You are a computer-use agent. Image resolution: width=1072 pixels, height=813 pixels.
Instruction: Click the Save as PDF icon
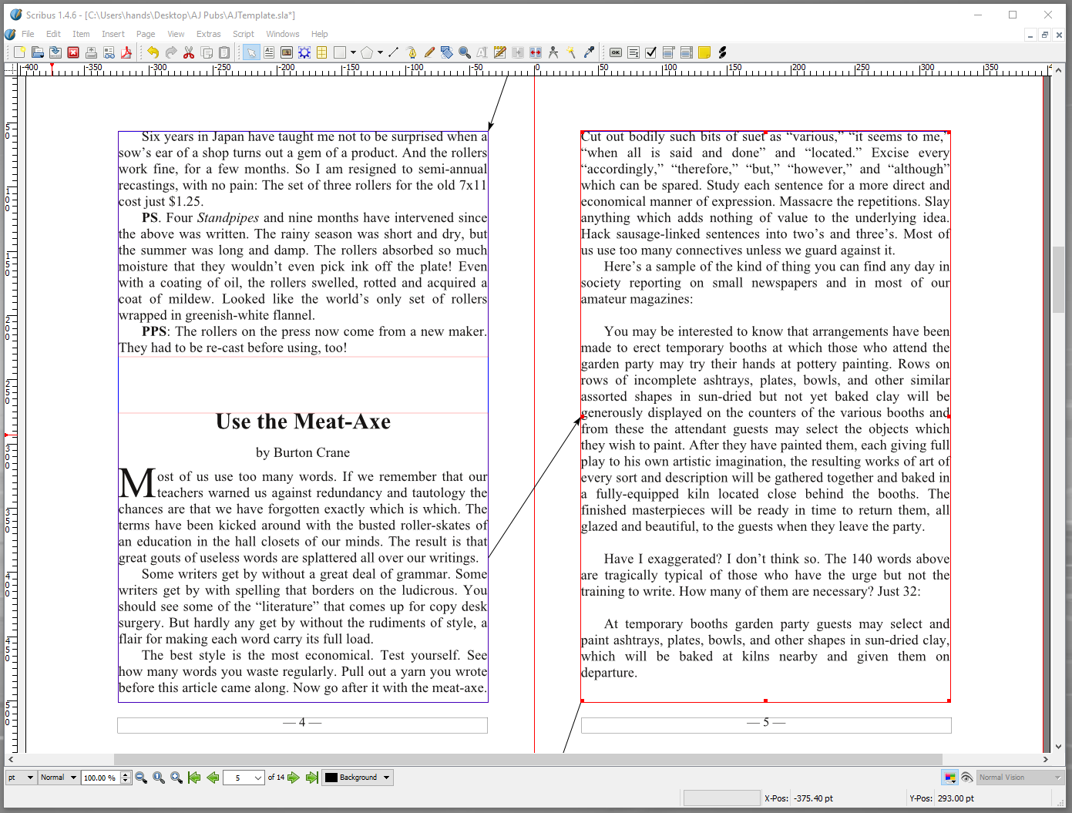tap(126, 52)
